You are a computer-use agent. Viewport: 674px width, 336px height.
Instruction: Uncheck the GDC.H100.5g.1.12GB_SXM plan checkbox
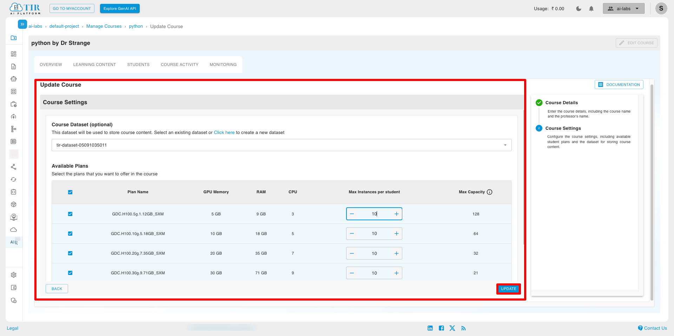pos(70,214)
